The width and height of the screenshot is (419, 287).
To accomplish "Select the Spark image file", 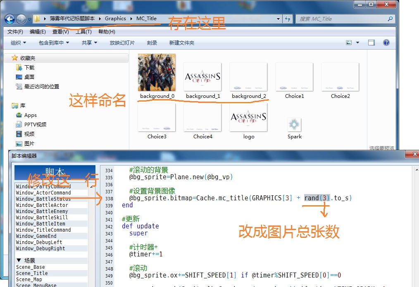I will click(295, 128).
